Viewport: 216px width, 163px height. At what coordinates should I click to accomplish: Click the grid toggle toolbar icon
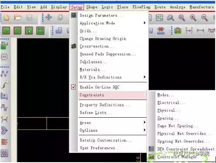click(x=160, y=18)
